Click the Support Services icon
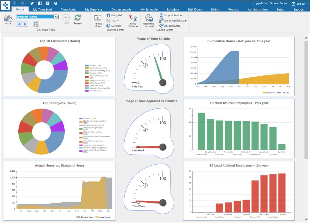Viewport: 310px width, 223px height. pos(161,15)
